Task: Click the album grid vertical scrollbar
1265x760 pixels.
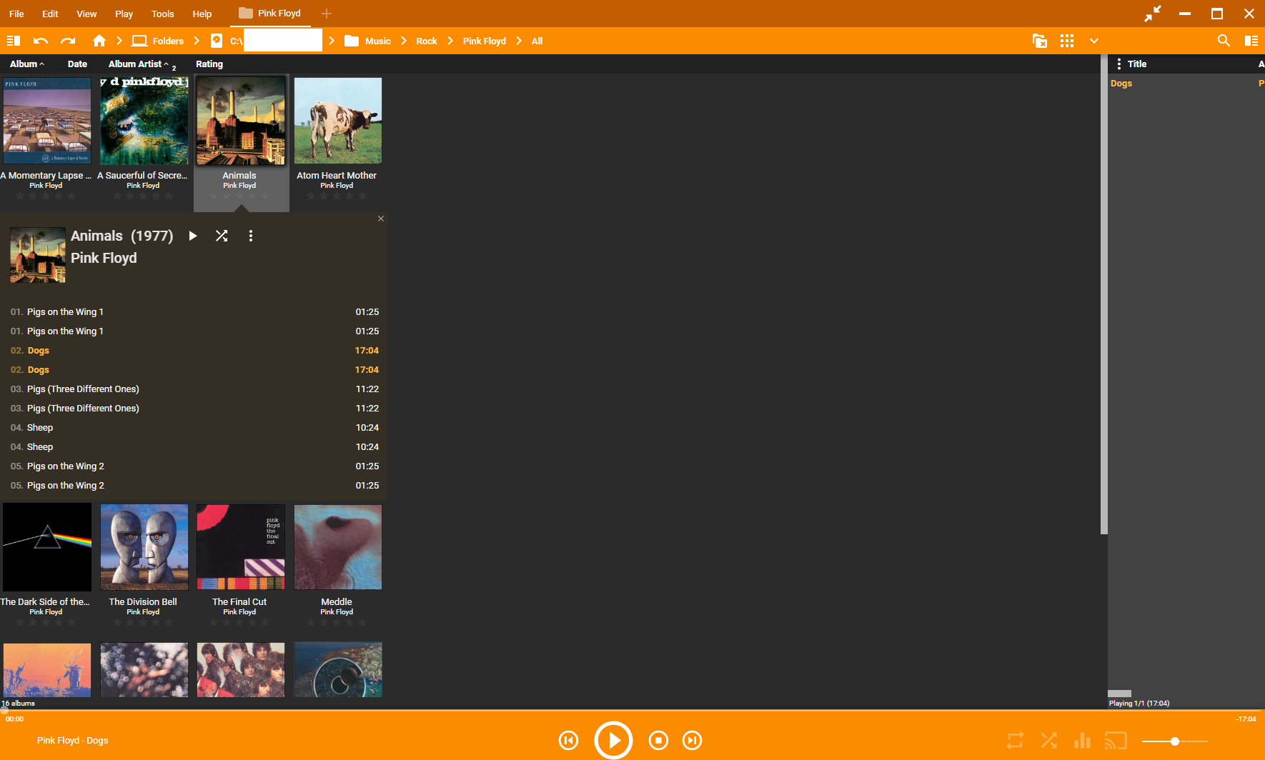Action: pyautogui.click(x=1104, y=294)
